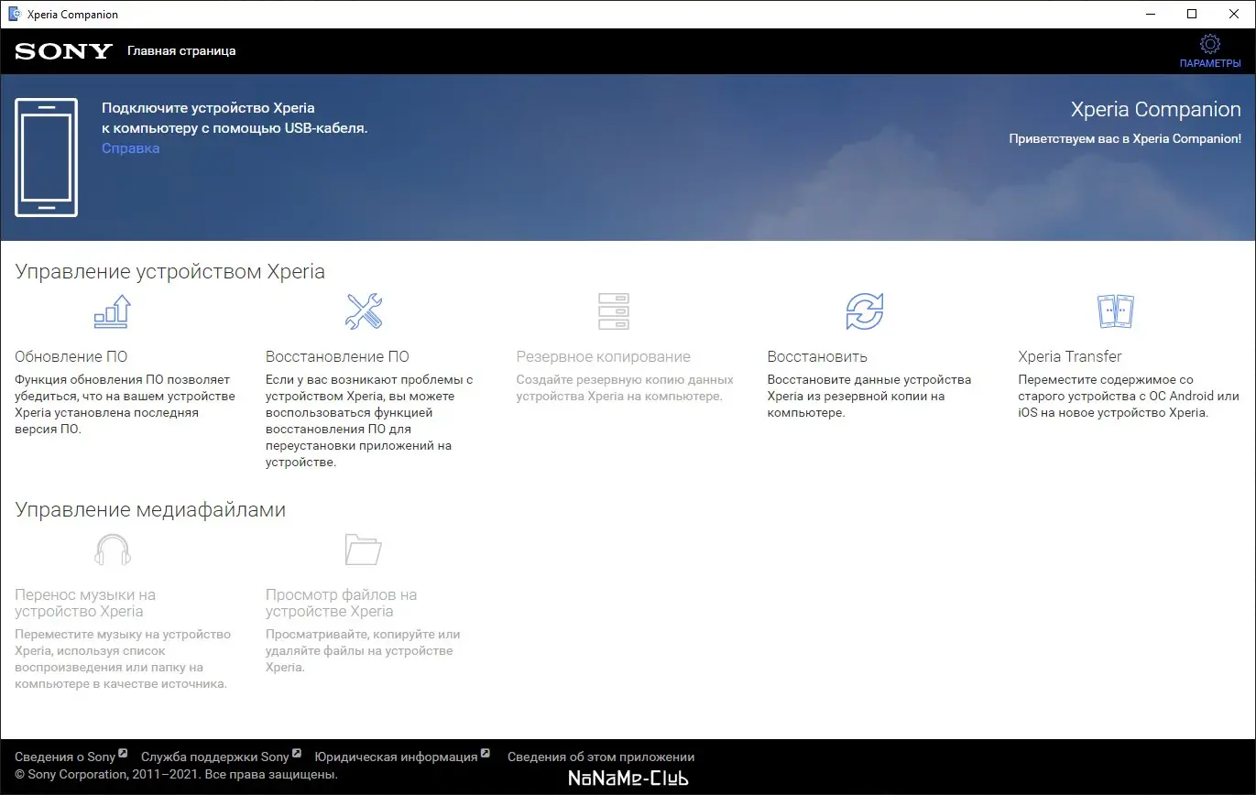Open settings via the gear icon
This screenshot has width=1256, height=795.
[1210, 44]
